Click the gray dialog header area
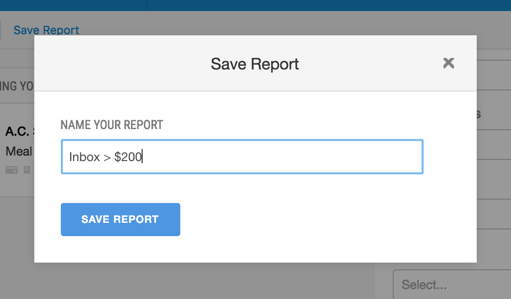The image size is (511, 299). 255,63
